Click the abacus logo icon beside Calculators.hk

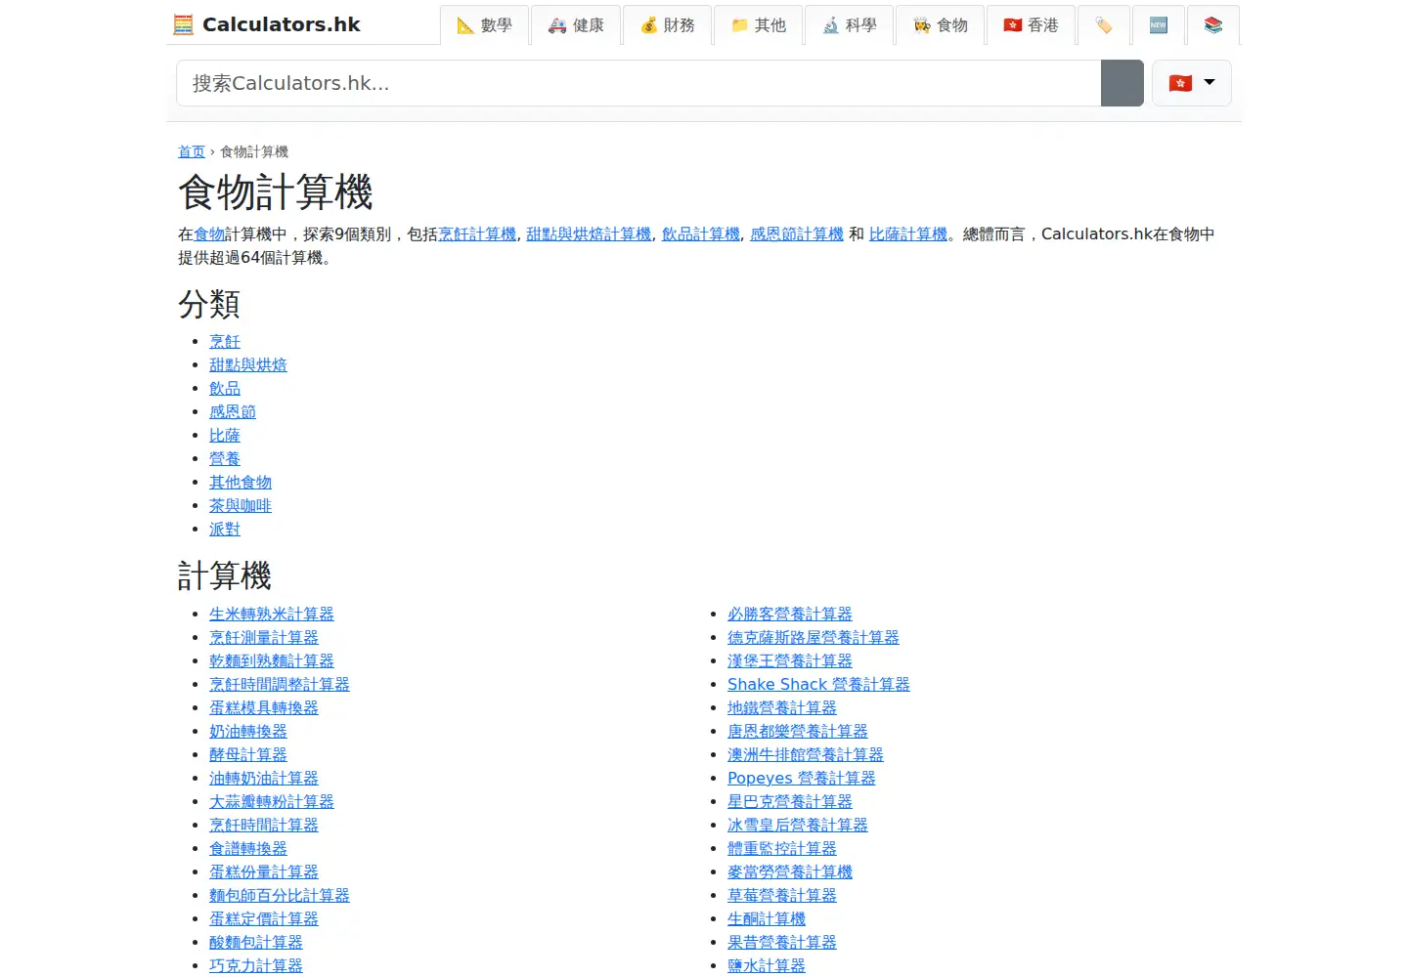click(183, 24)
